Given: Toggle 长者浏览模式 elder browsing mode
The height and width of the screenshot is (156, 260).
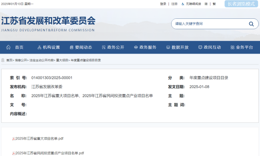Looking at the screenshot, I should tap(241, 4).
